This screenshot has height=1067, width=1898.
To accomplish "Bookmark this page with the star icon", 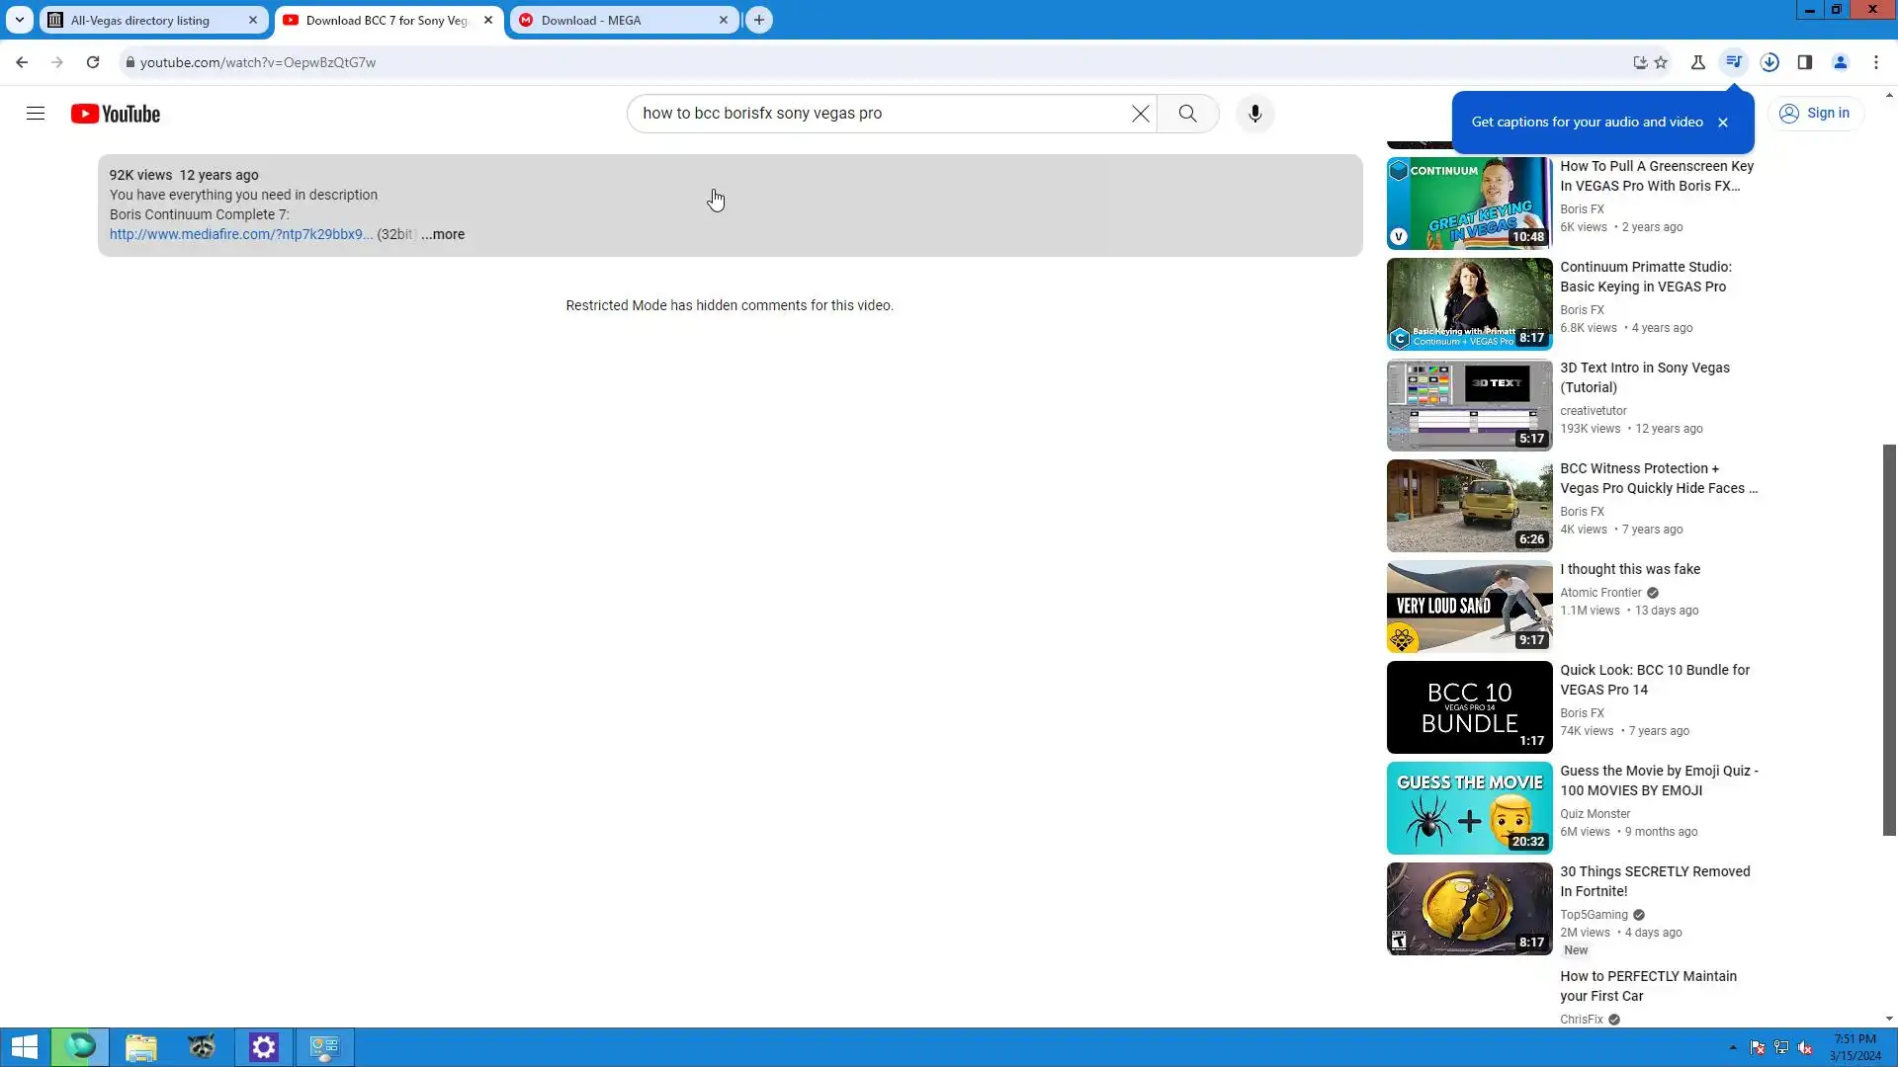I will tap(1661, 62).
